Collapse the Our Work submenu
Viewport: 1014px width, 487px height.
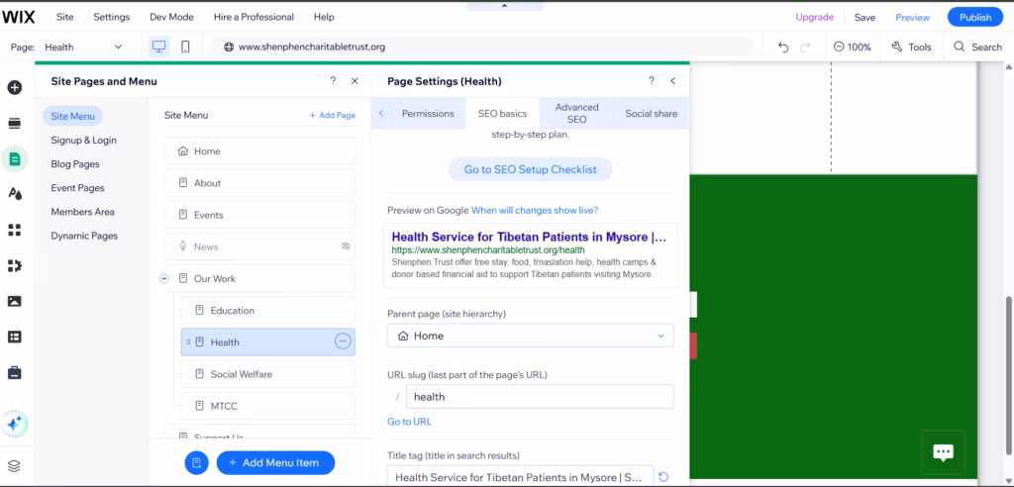164,279
